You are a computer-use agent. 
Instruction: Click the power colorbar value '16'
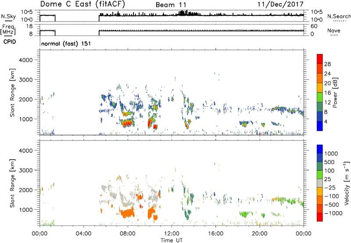327,93
